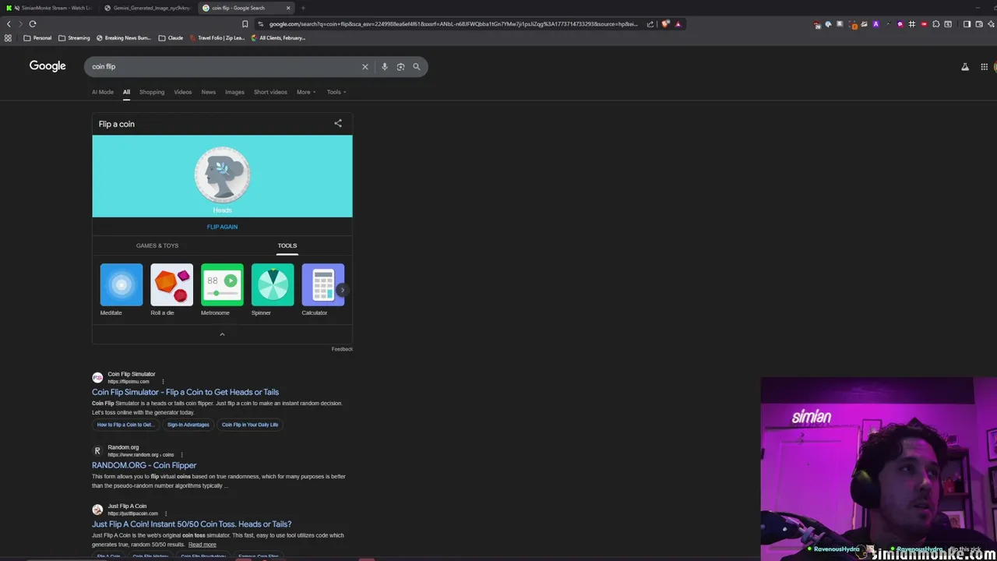The height and width of the screenshot is (561, 997).
Task: Open RANDOM.ORG - Coin Flipper link
Action: click(x=144, y=465)
